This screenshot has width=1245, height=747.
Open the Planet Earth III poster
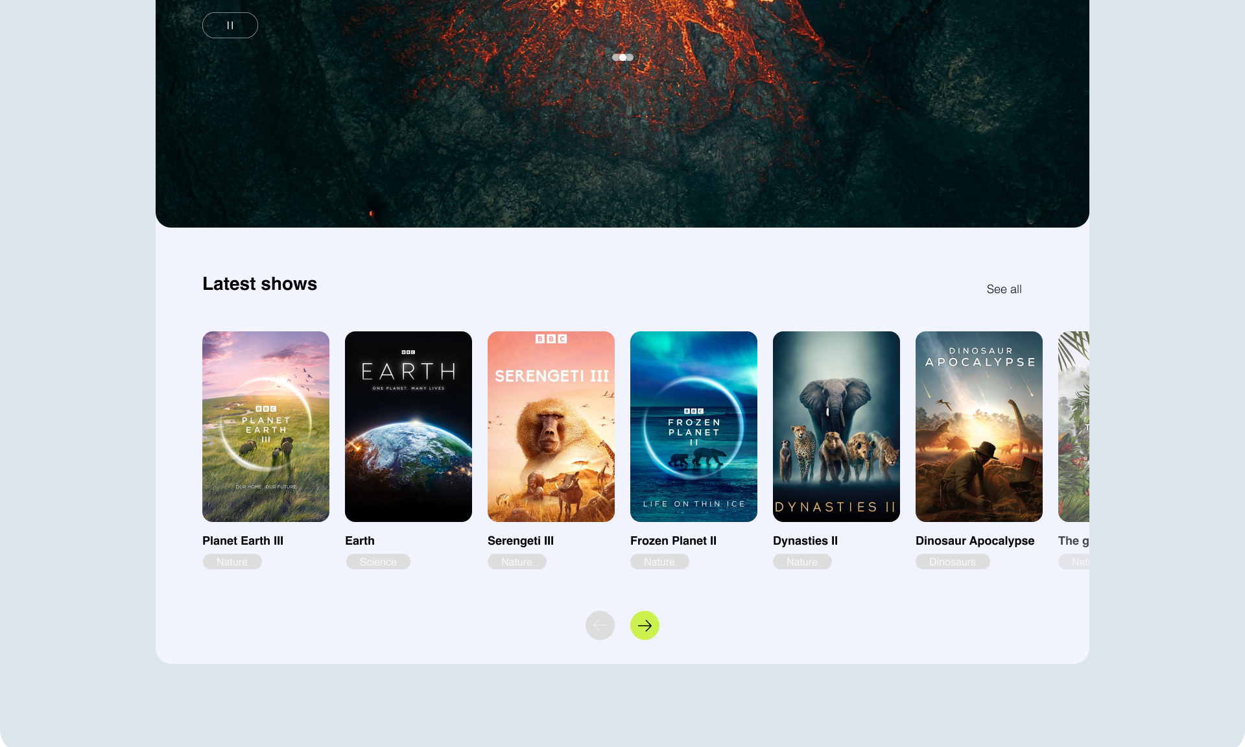(x=266, y=426)
